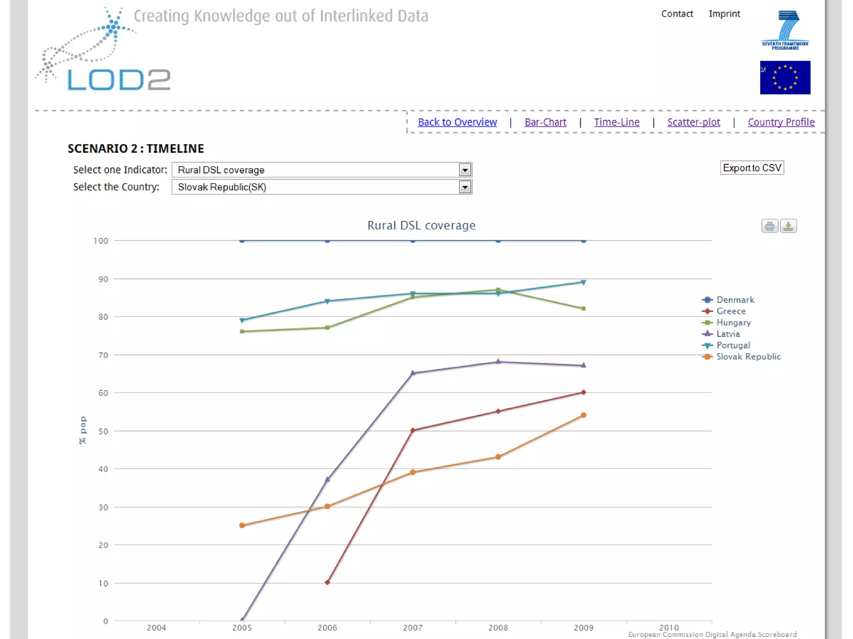Open the Contact page
Viewport: 853px width, 639px height.
coord(677,14)
